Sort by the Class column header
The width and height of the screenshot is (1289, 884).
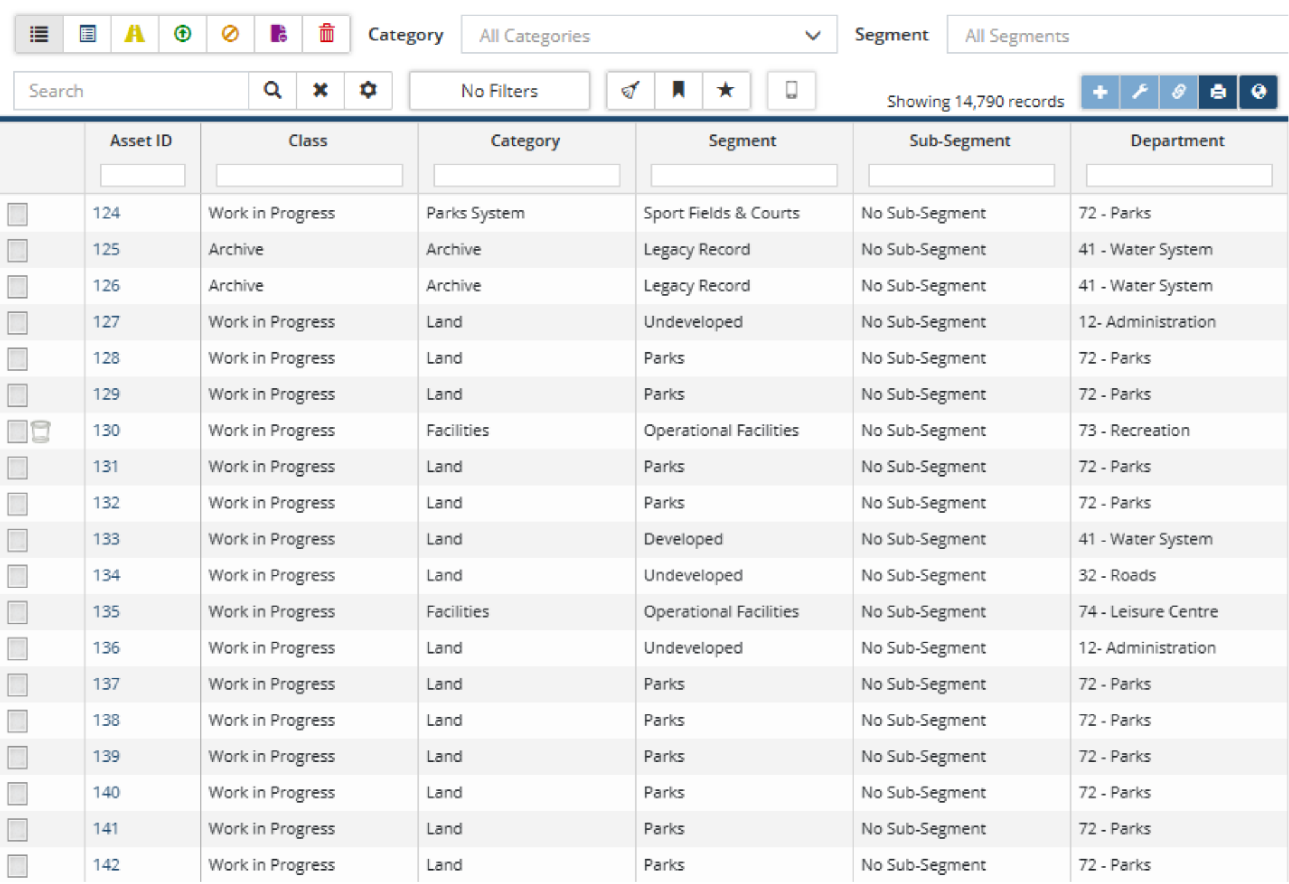click(x=308, y=141)
